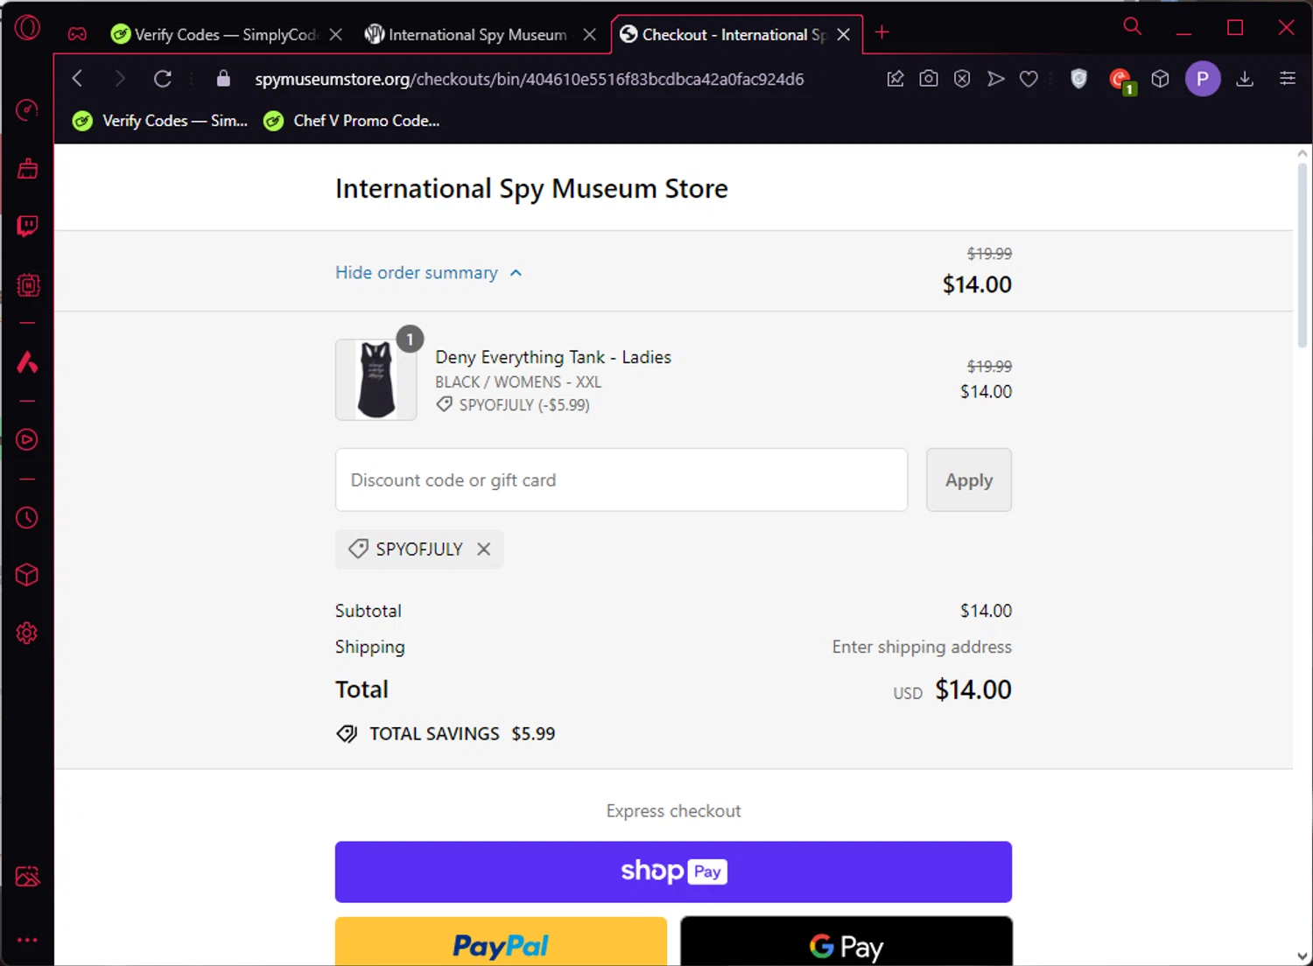Image resolution: width=1313 pixels, height=966 pixels.
Task: Pay with the Shop Pay button
Action: click(673, 871)
